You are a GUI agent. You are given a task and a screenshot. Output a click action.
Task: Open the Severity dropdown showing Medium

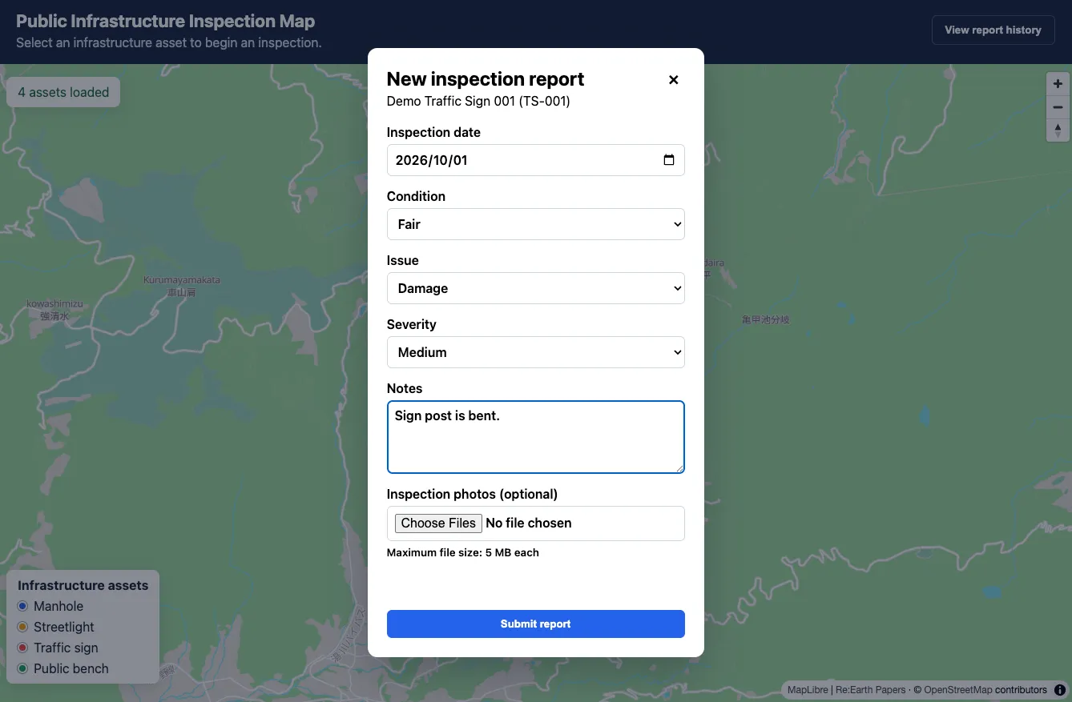click(535, 352)
